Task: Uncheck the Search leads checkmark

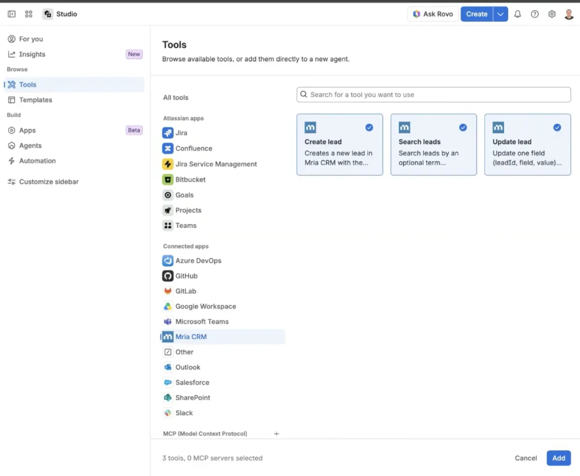Action: pyautogui.click(x=463, y=127)
